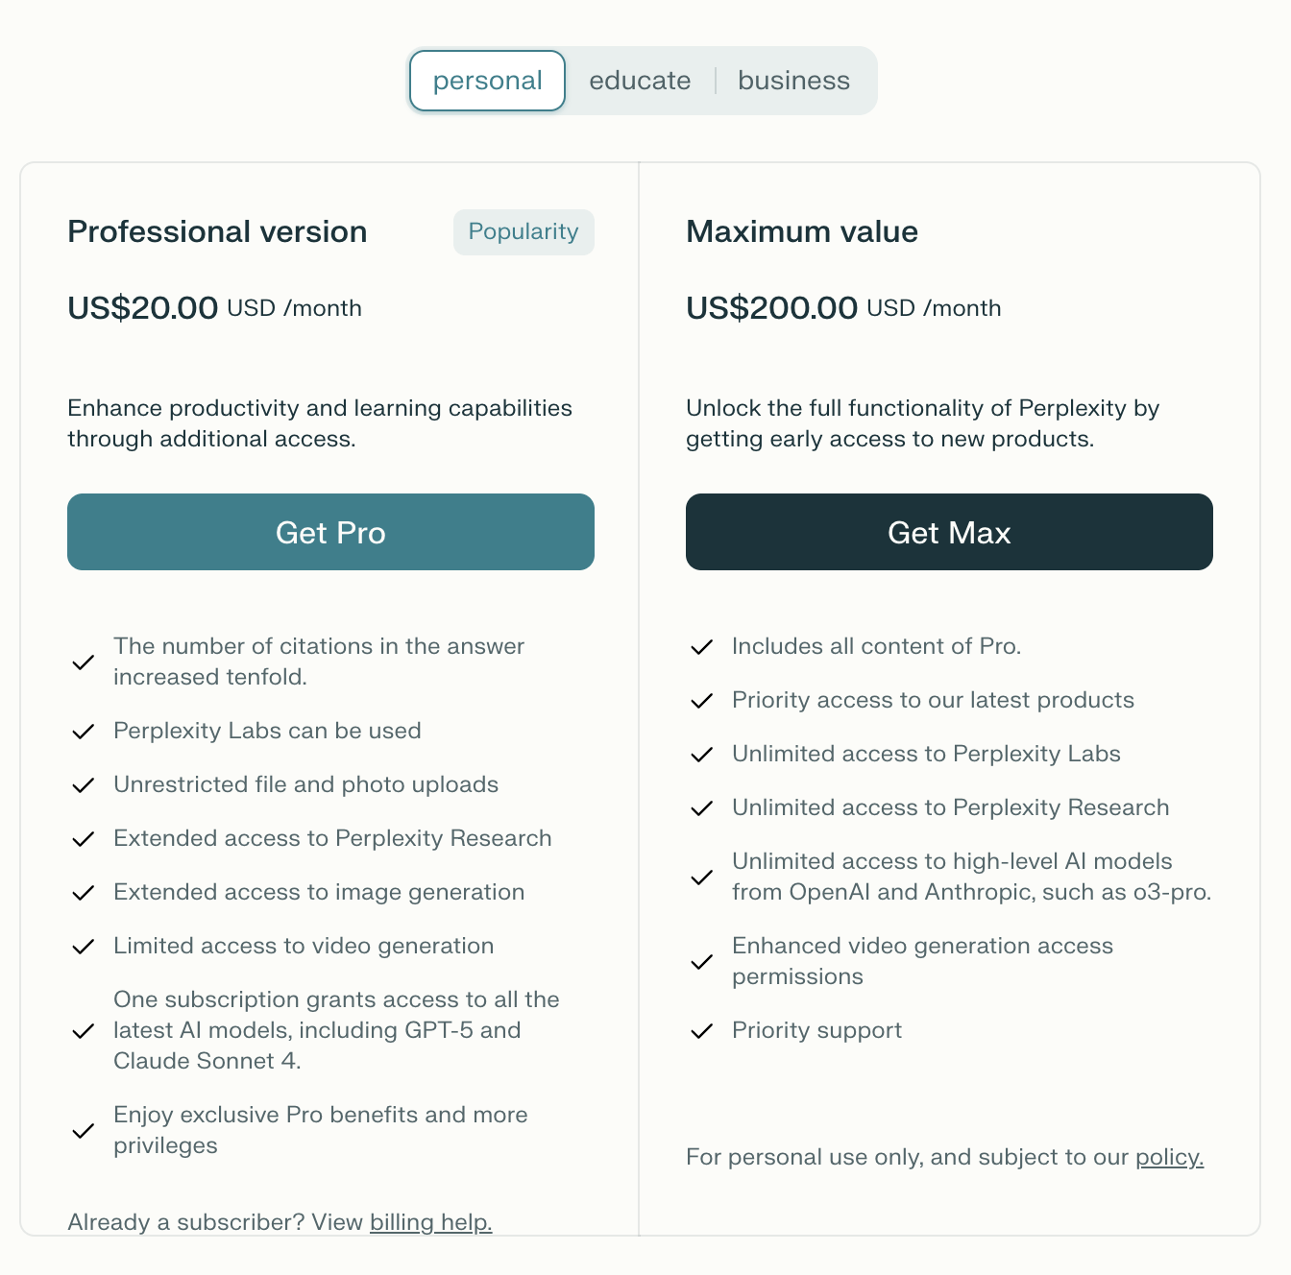1291x1275 pixels.
Task: Click the checkmark next to Limited access to video generation
Action: [83, 946]
